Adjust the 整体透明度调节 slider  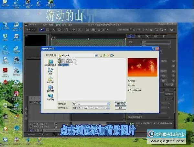(162, 117)
